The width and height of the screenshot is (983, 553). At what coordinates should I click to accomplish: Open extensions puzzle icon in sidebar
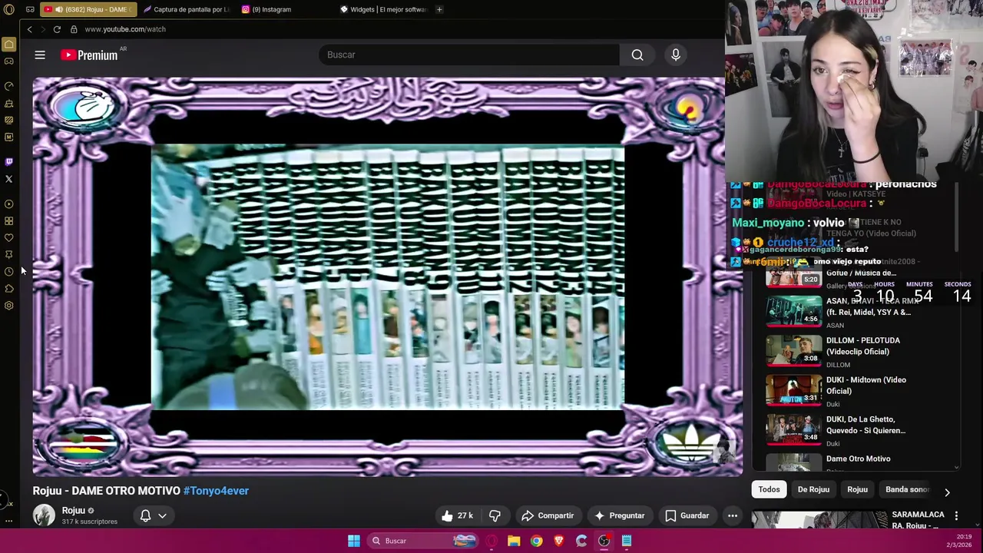pyautogui.click(x=9, y=289)
